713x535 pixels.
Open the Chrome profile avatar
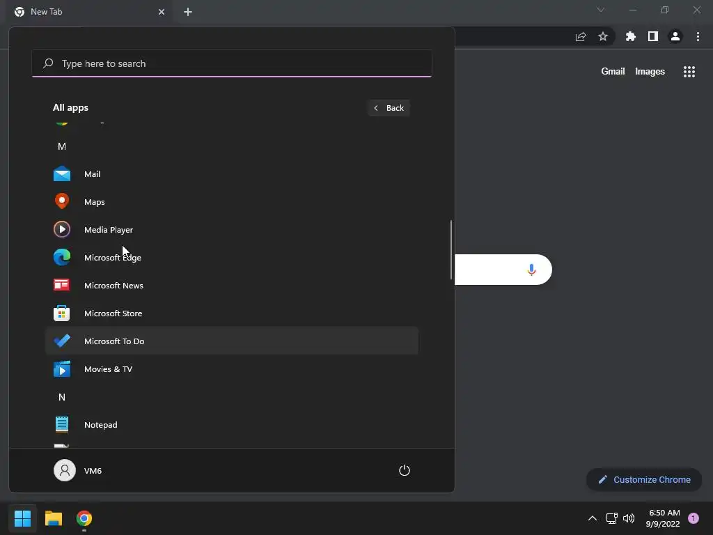(x=675, y=36)
